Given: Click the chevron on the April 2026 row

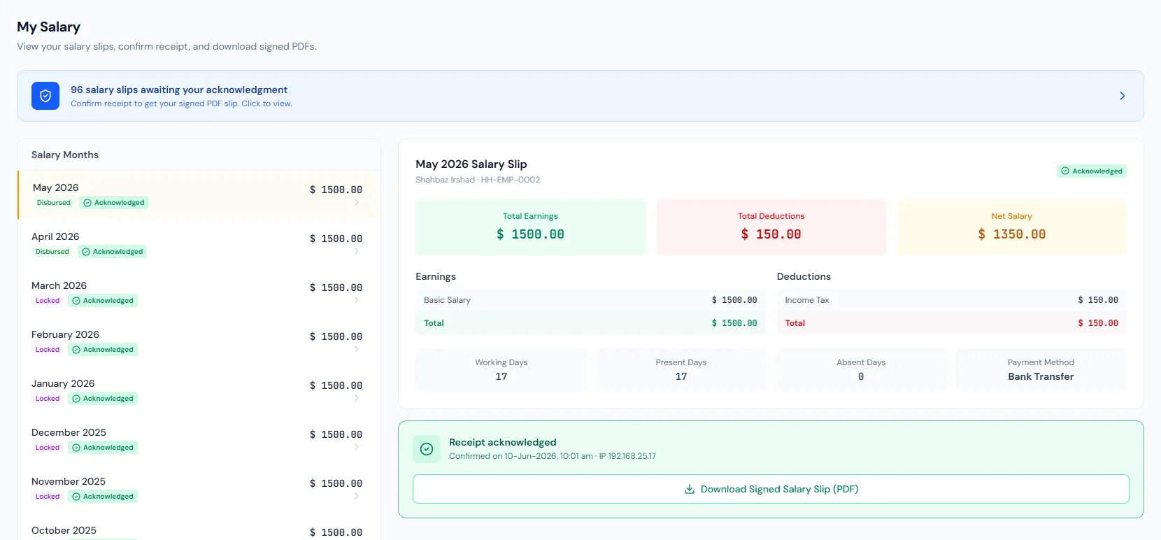Looking at the screenshot, I should (x=357, y=251).
